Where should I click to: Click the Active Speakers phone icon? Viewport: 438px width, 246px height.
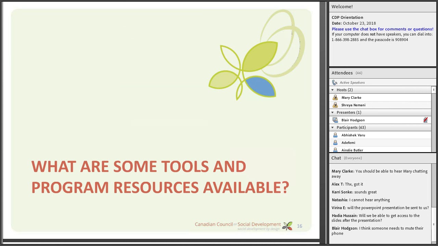point(335,82)
